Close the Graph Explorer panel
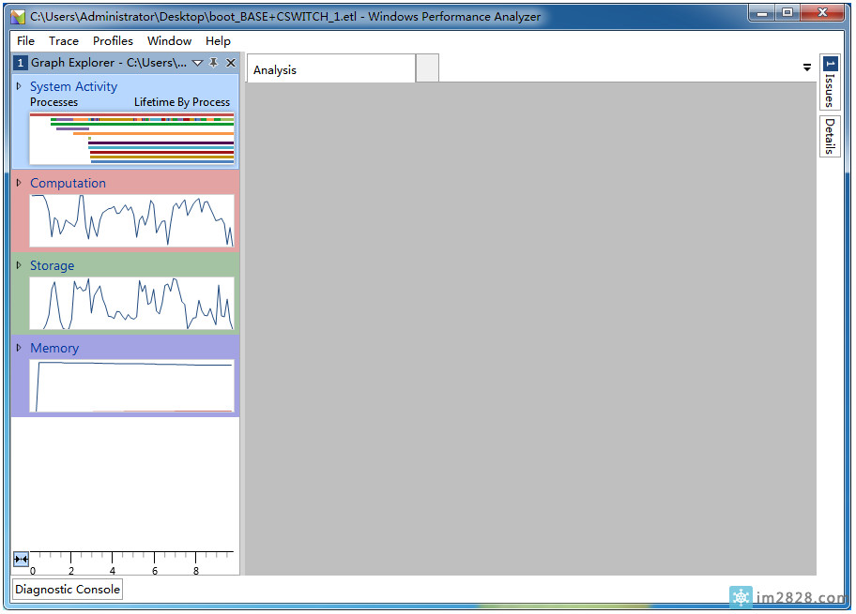This screenshot has height=614, width=856. (x=231, y=63)
